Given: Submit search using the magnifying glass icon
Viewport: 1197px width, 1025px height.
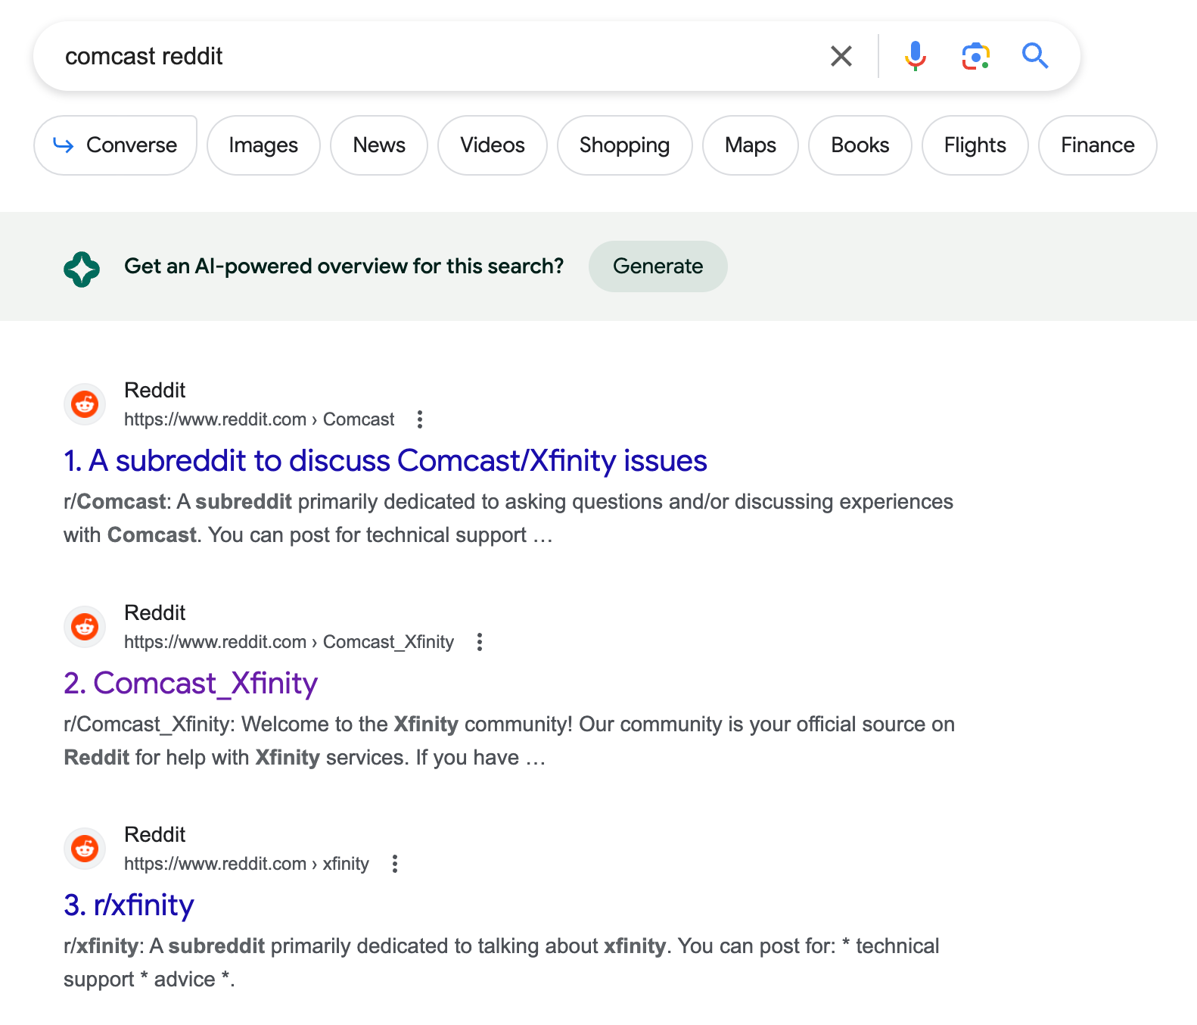Looking at the screenshot, I should coord(1034,56).
